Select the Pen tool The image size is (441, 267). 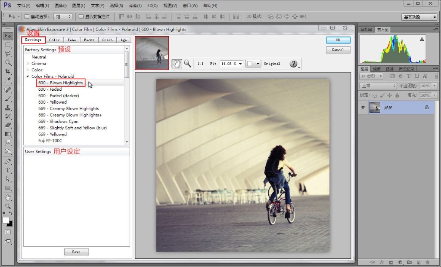pyautogui.click(x=8, y=161)
